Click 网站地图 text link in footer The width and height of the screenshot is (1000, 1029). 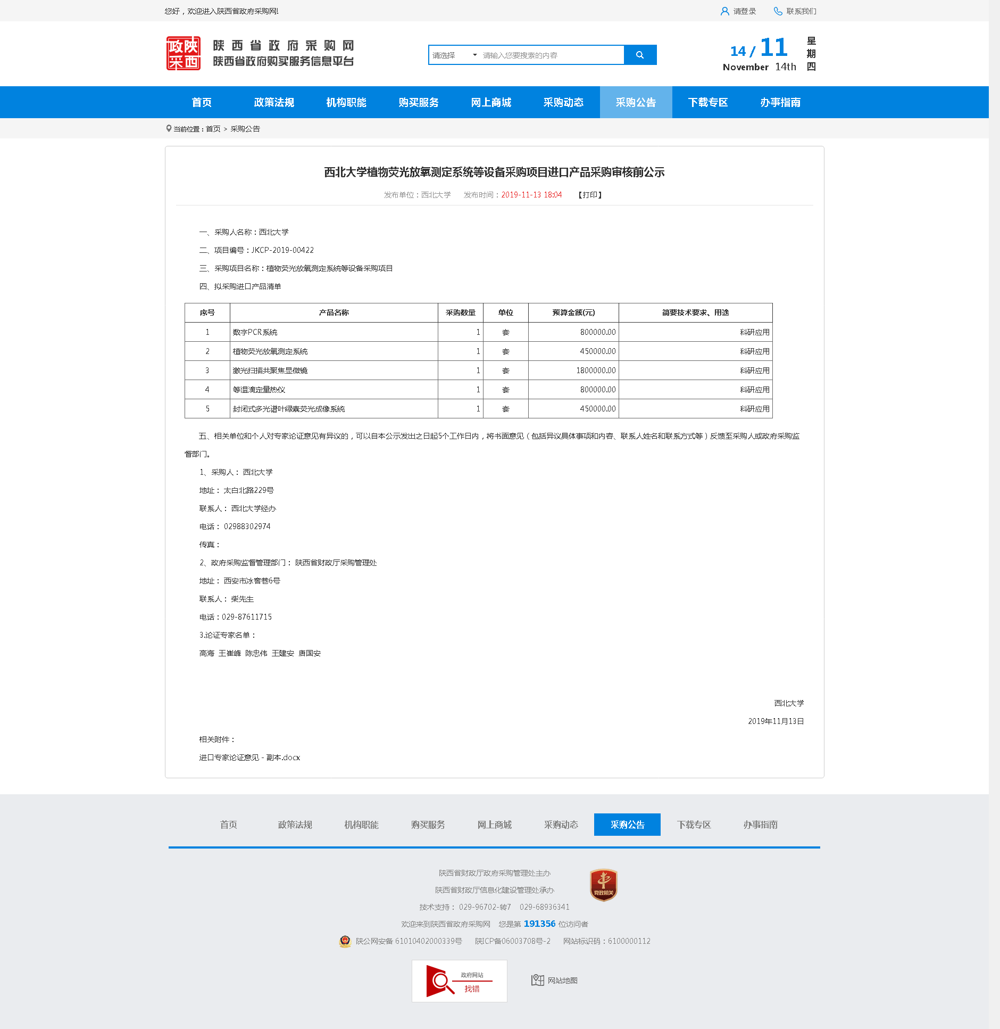pyautogui.click(x=562, y=981)
